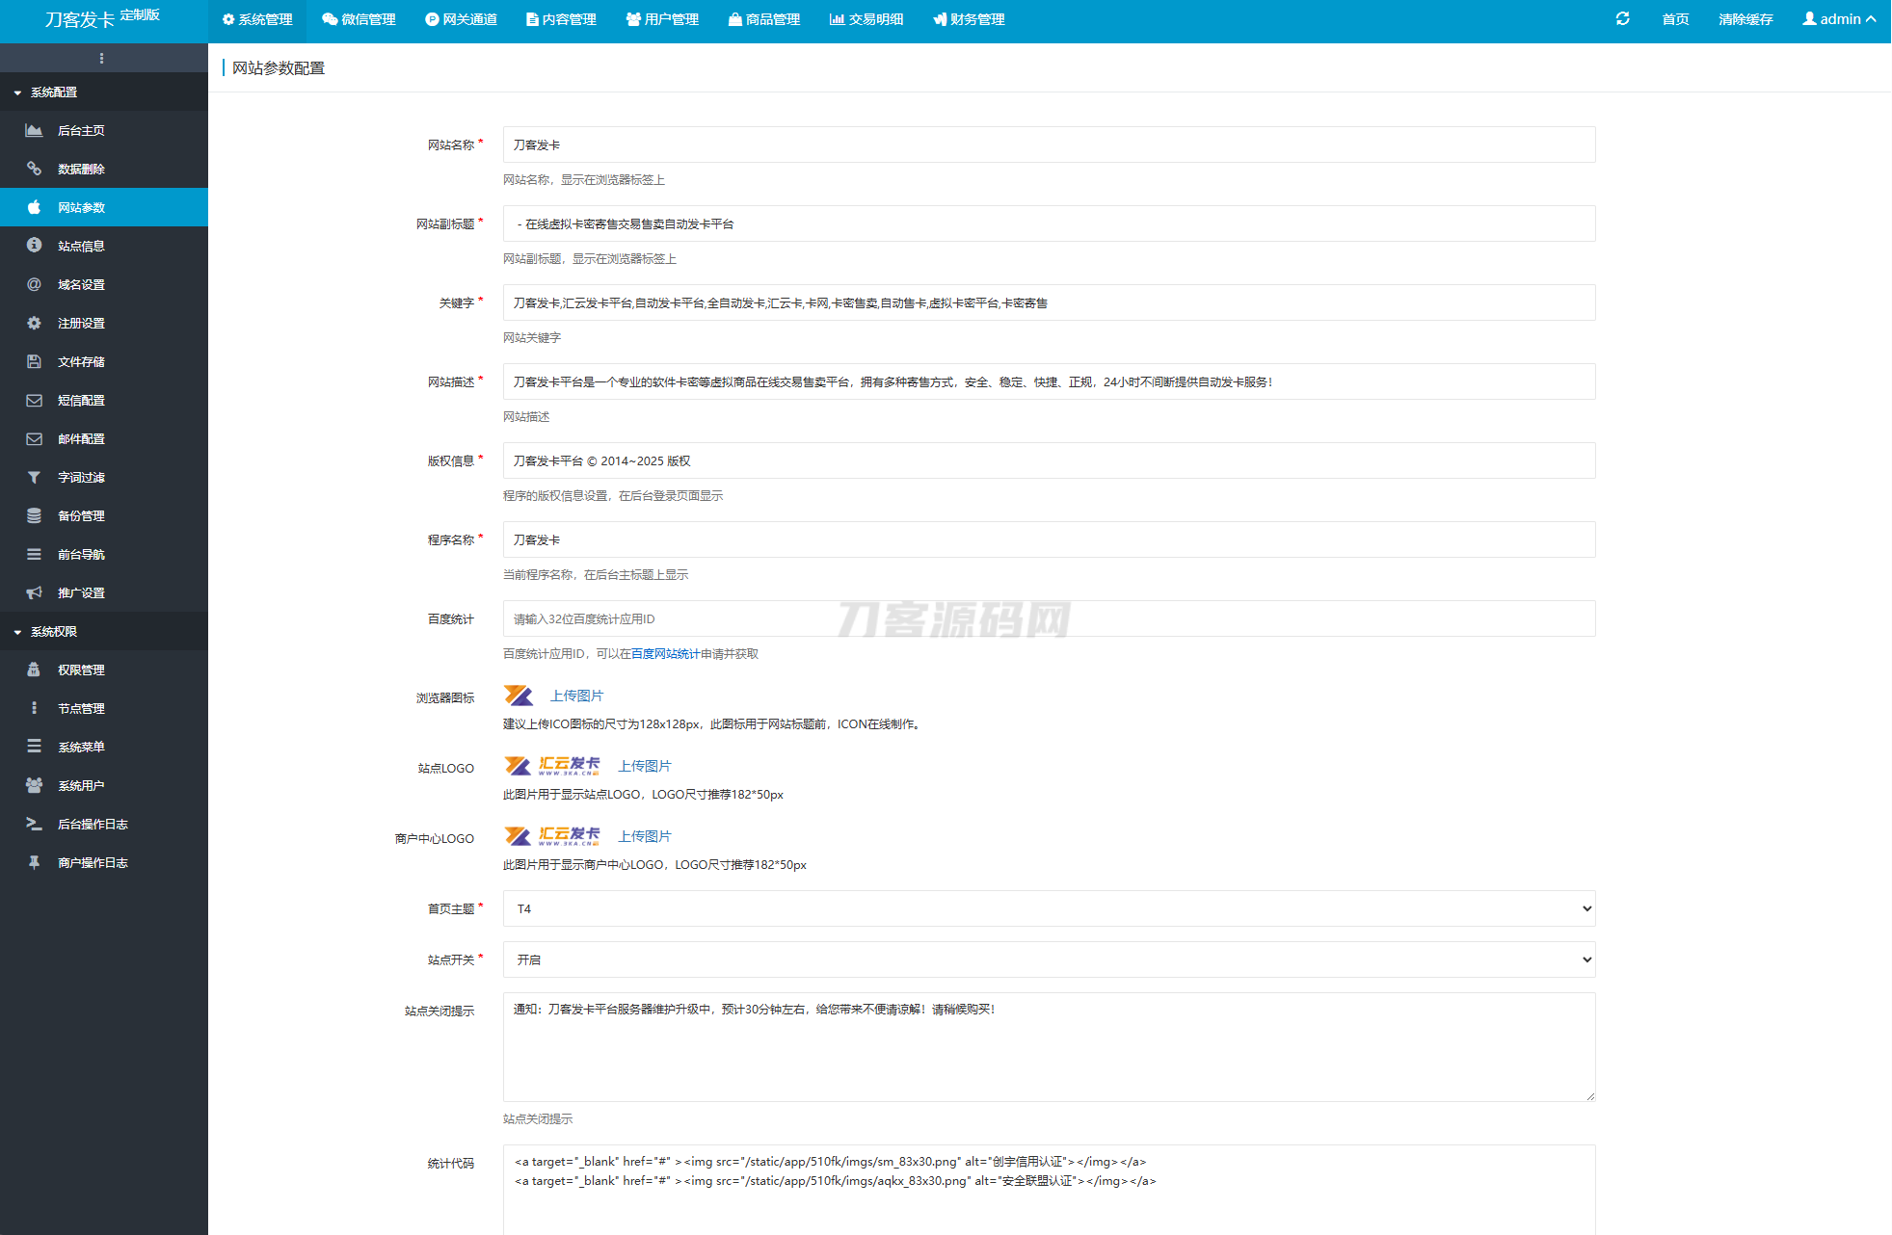Collapse the 系统权限 sidebar section

coord(54,632)
